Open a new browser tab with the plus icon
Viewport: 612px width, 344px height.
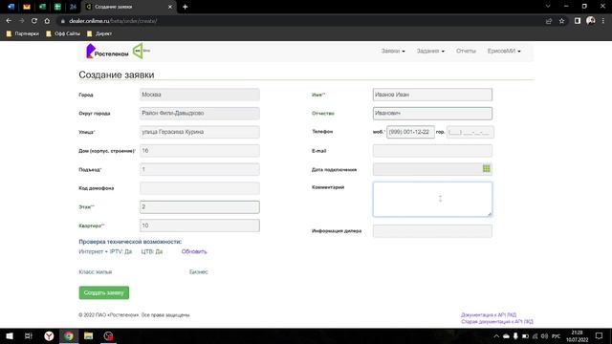[185, 7]
